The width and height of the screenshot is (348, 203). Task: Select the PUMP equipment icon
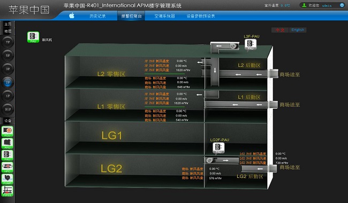[7, 179]
